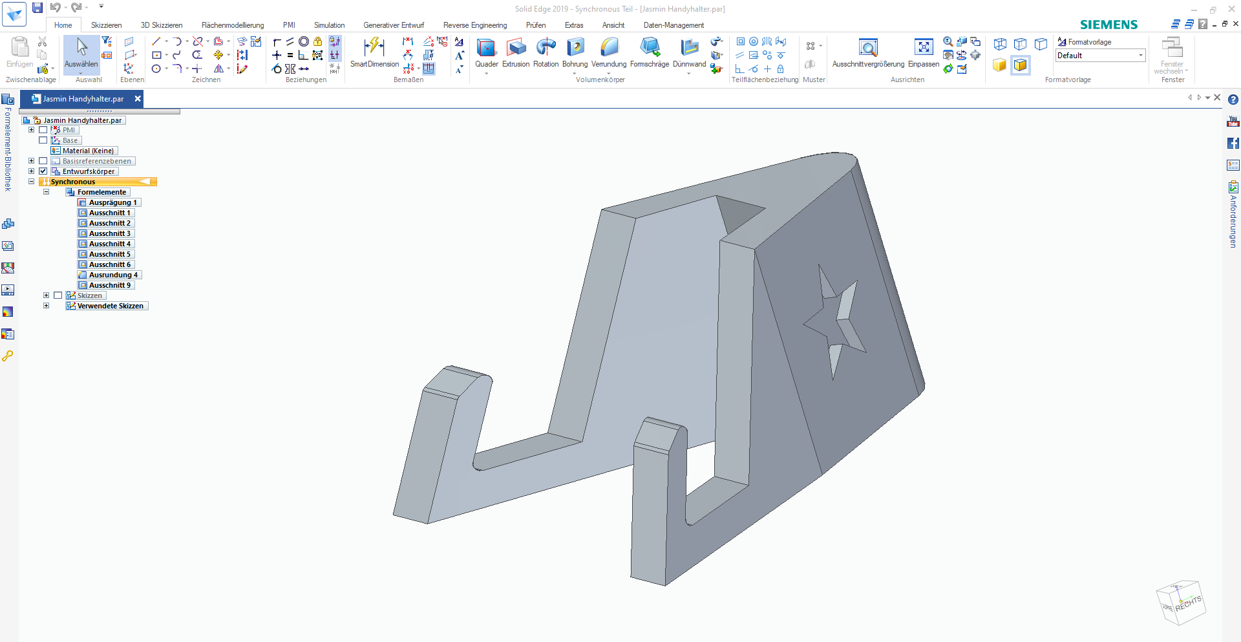Close the Jasmin Handyhalter.par document tab
Viewport: 1241px width, 642px height.
[x=138, y=99]
